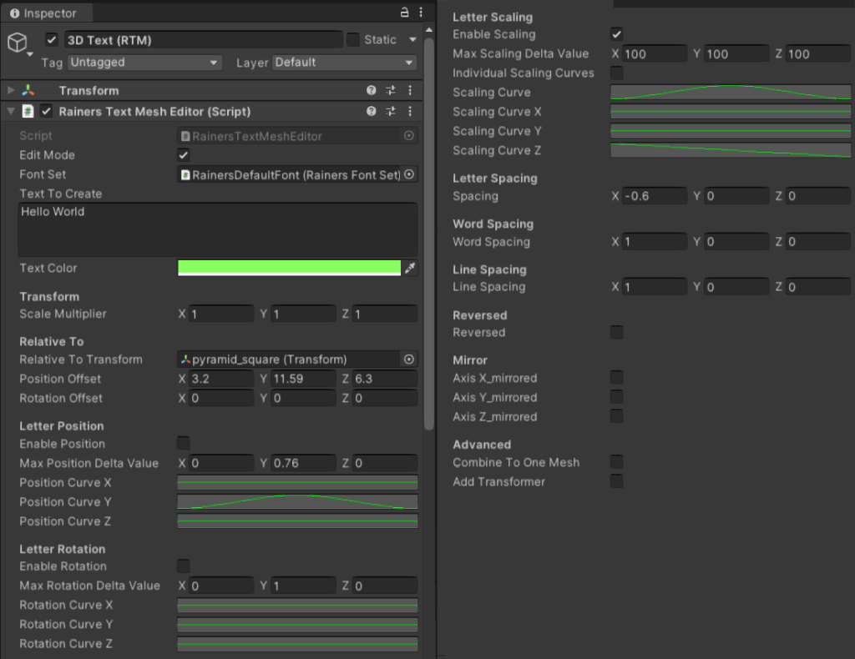855x659 pixels.
Task: Click the GameObject name field
Action: [x=204, y=40]
